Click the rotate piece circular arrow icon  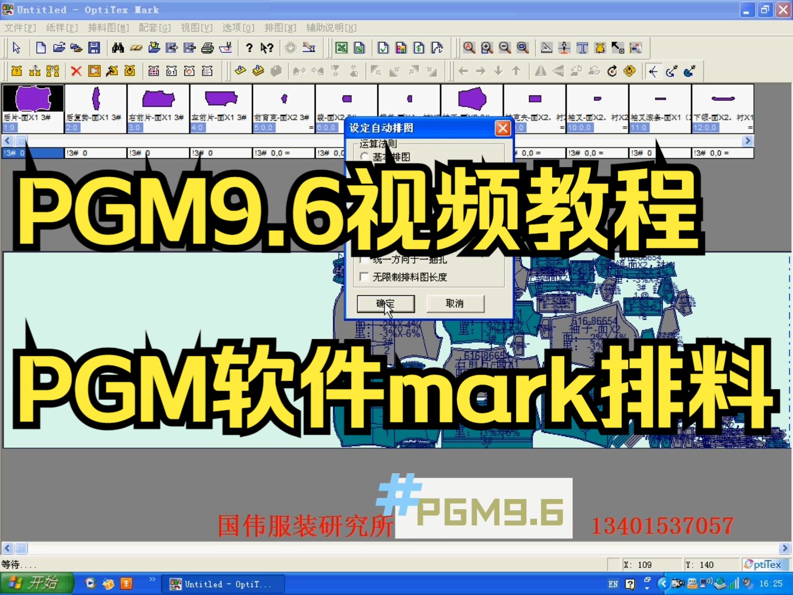click(612, 71)
